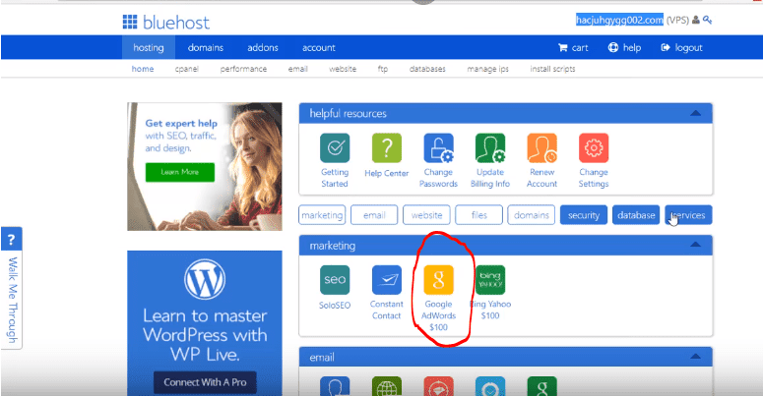Open the ftp submenu link
The image size is (763, 396).
tap(383, 69)
